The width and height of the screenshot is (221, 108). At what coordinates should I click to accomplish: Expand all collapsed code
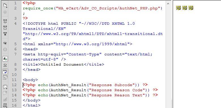pos(5,34)
